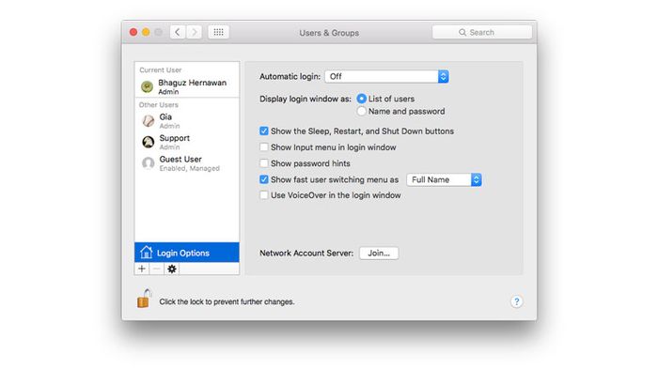Image resolution: width=658 pixels, height=370 pixels.
Task: Click the 'Current User' section header
Action: click(x=161, y=70)
